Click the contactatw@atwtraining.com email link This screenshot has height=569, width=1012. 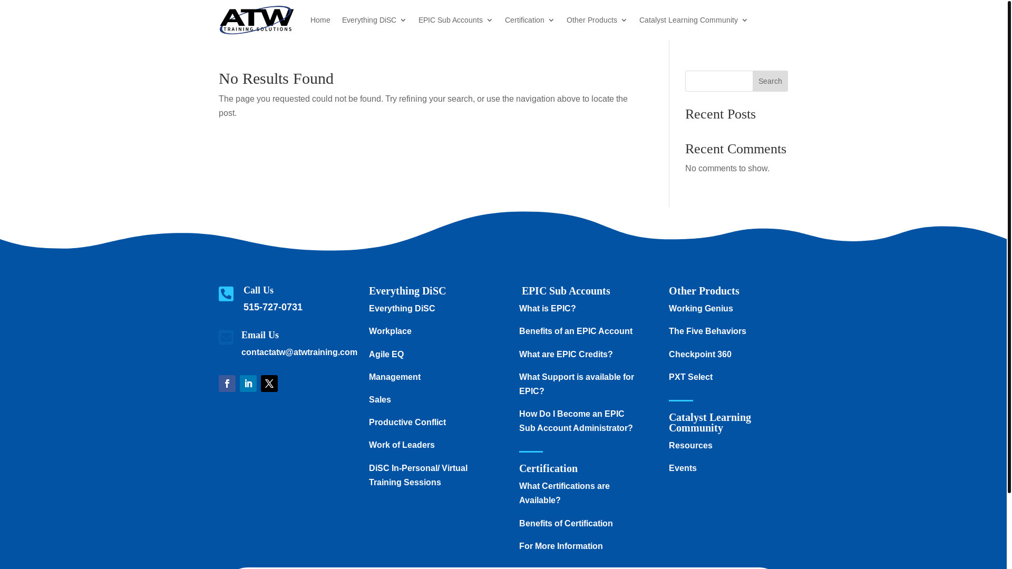coord(299,352)
